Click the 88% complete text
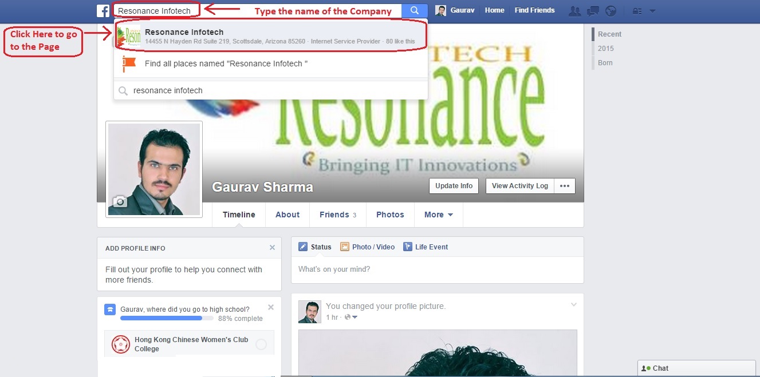This screenshot has height=377, width=760. tap(241, 319)
